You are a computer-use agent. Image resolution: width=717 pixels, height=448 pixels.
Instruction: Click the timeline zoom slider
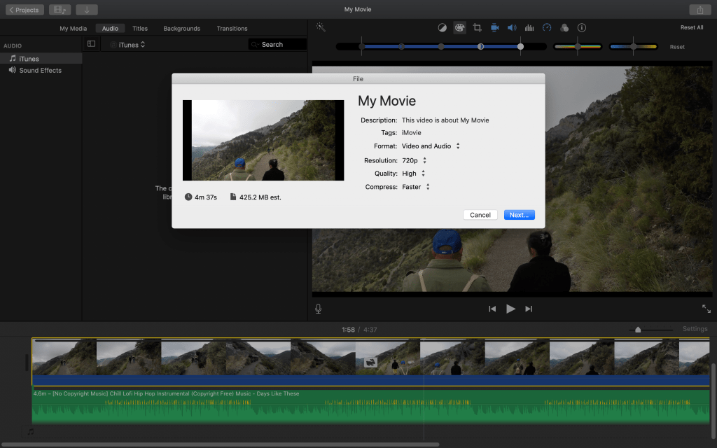638,330
